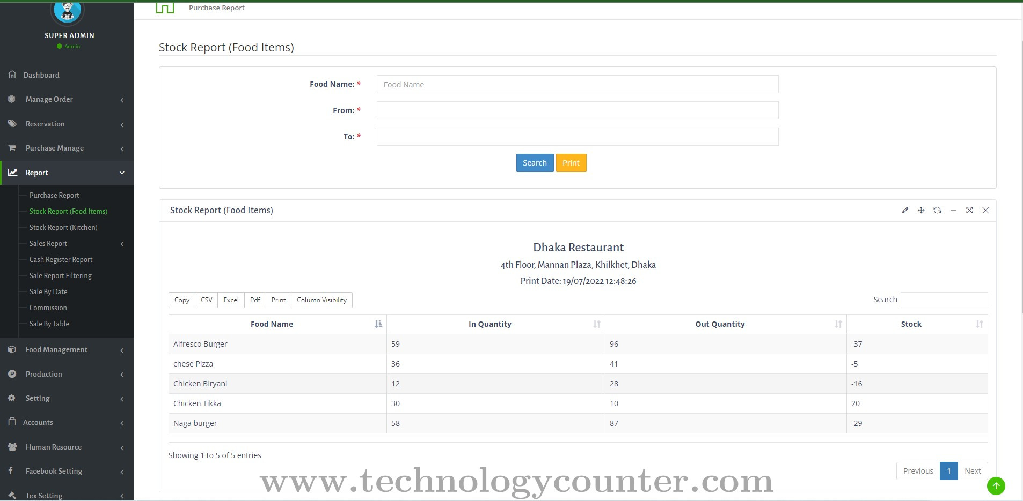Collapse the Report menu chevron
The width and height of the screenshot is (1023, 501).
[122, 173]
